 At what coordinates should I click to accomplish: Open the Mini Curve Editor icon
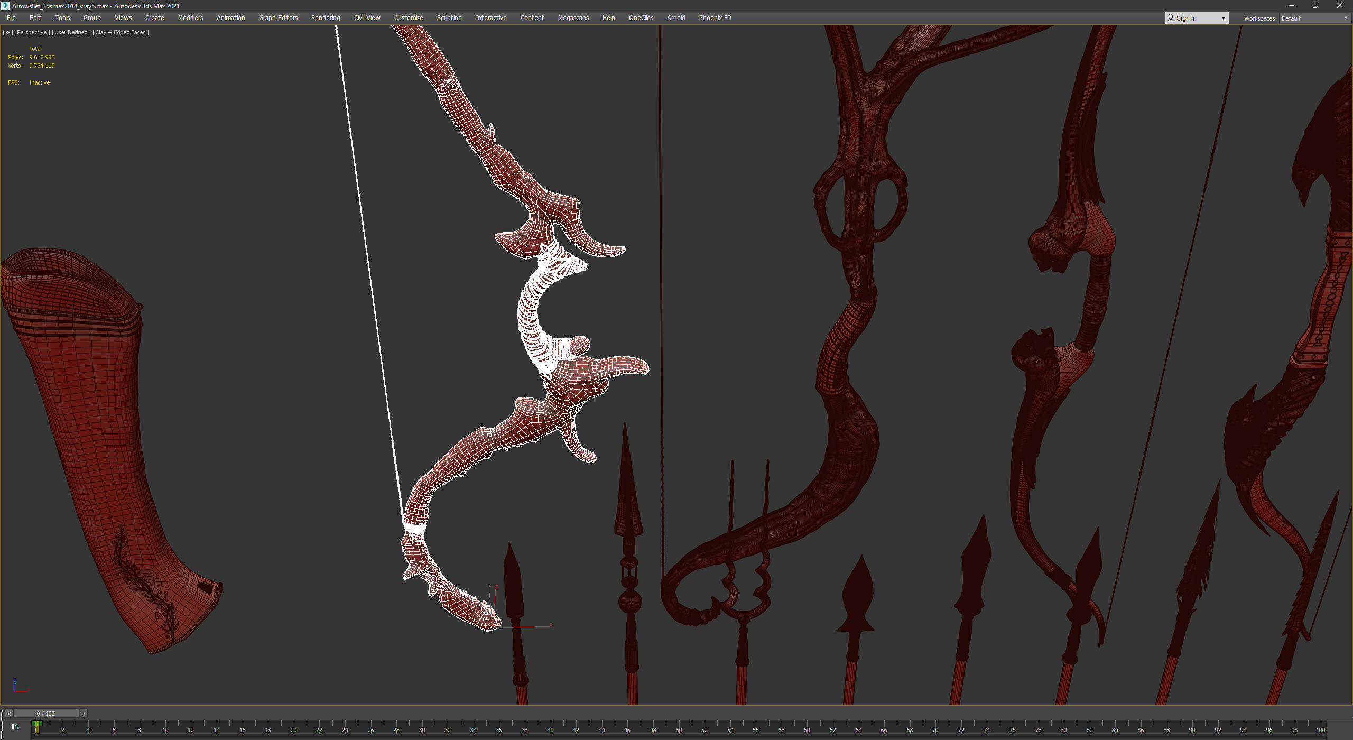pyautogui.click(x=15, y=727)
